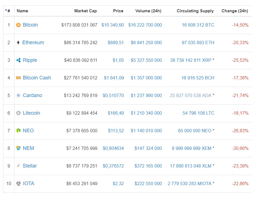Viewport: 257px width, 198px height.
Task: Open the Ripple name link
Action: 30,60
